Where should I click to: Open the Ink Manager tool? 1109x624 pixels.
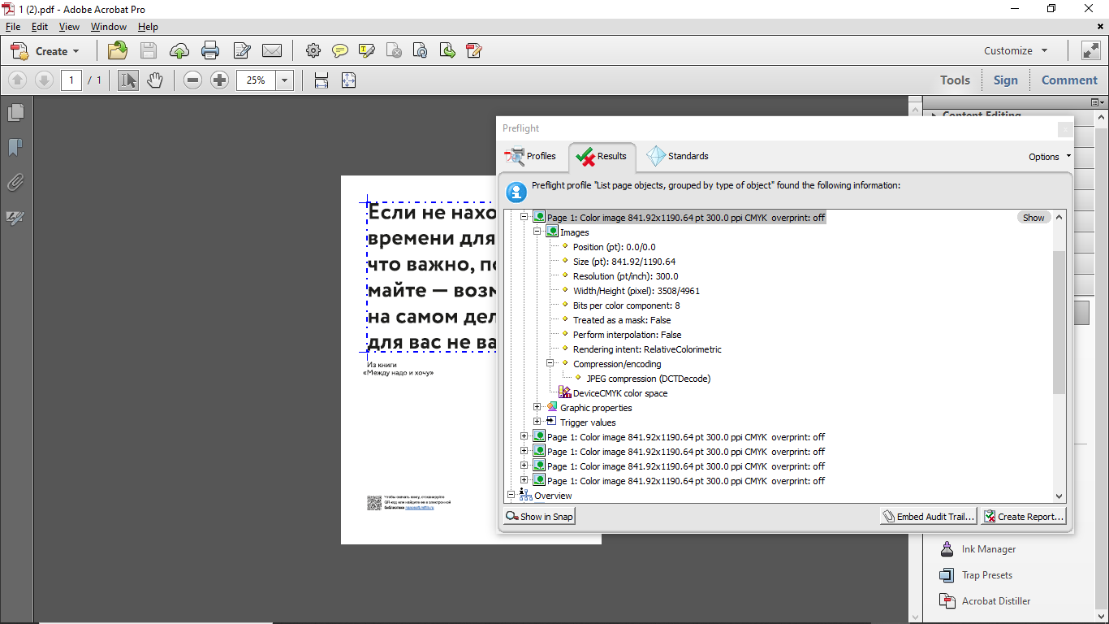click(x=988, y=549)
